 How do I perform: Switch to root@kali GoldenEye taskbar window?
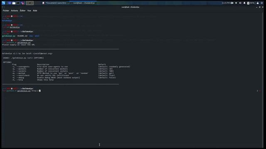[x=83, y=3]
